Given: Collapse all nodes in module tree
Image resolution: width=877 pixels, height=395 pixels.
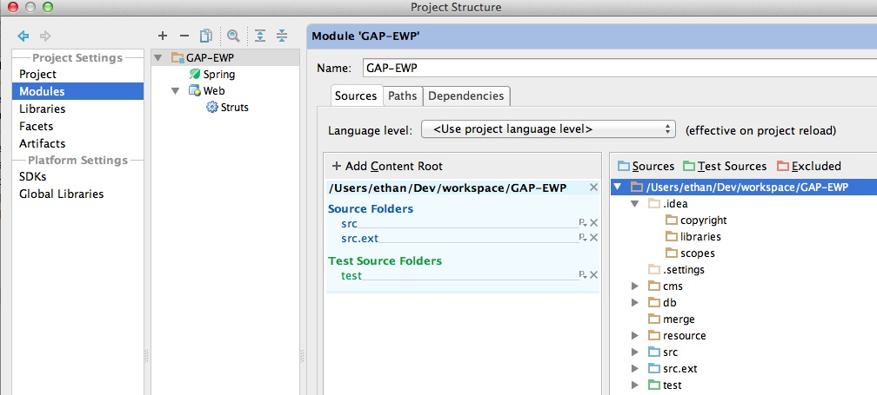Looking at the screenshot, I should click(282, 36).
